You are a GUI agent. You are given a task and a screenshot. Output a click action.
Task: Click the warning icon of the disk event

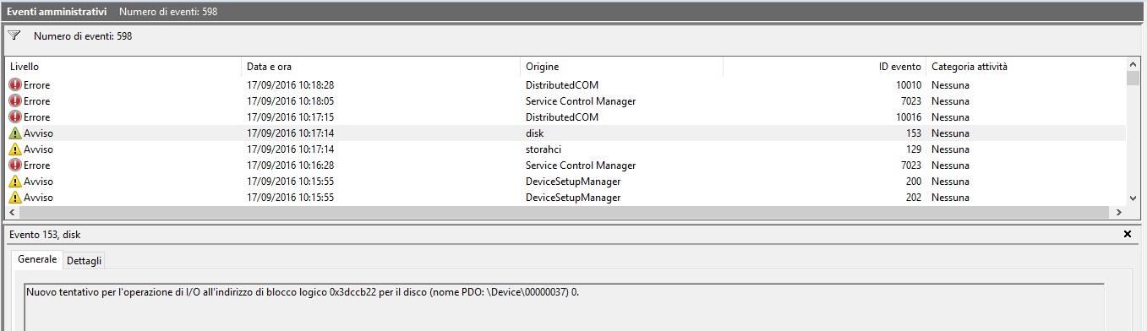pos(15,133)
